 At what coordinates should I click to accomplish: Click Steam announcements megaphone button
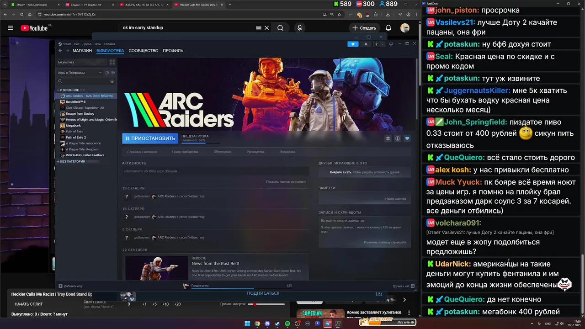353,44
